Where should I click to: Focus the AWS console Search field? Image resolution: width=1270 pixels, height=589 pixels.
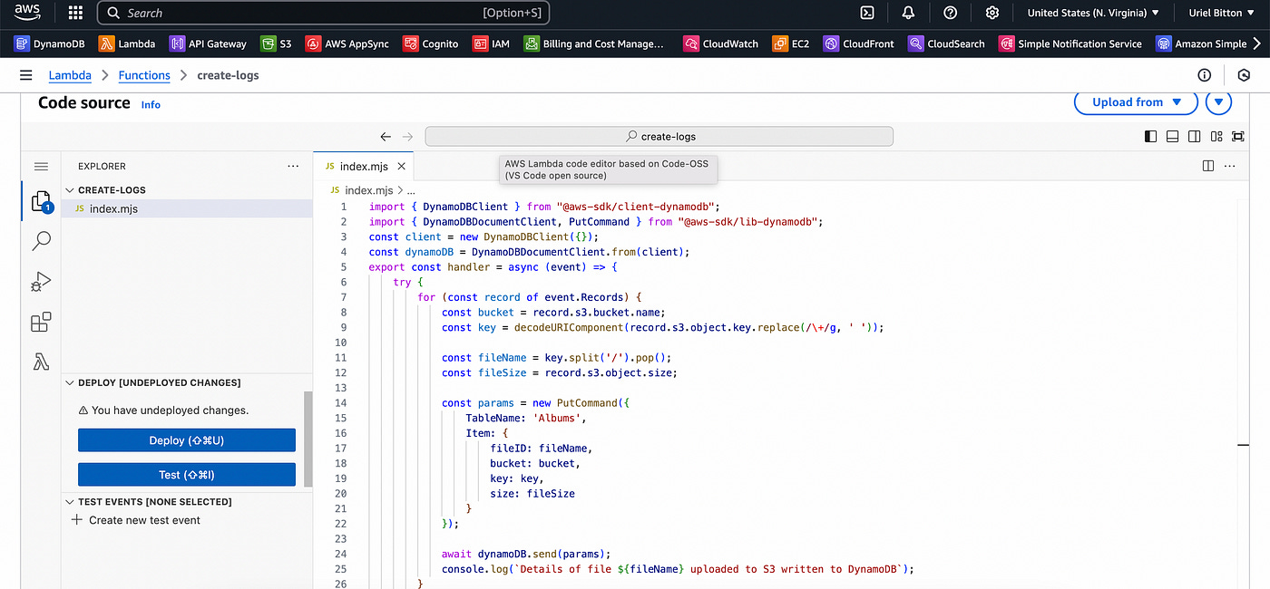click(x=323, y=13)
